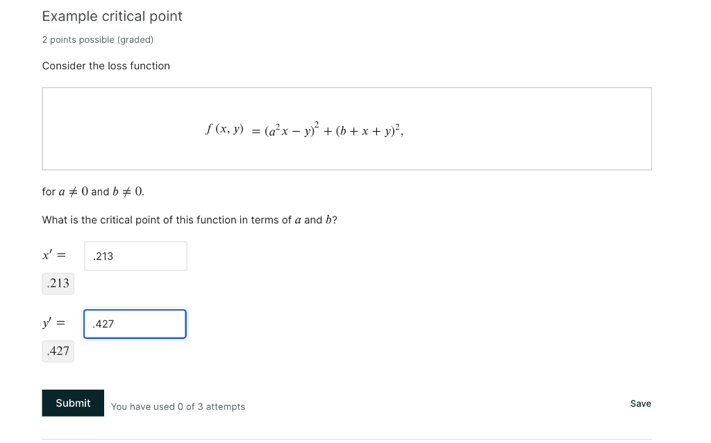711x443 pixels.
Task: Click the 'Example critical point' heading
Action: [x=112, y=16]
